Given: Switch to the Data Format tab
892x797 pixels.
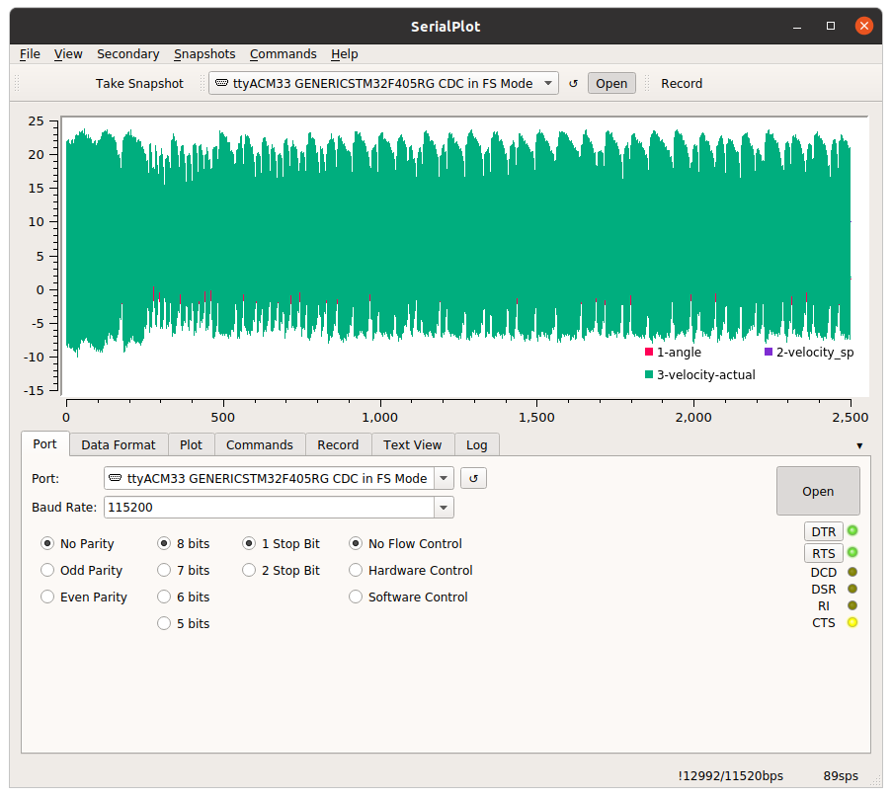Looking at the screenshot, I should pos(119,444).
